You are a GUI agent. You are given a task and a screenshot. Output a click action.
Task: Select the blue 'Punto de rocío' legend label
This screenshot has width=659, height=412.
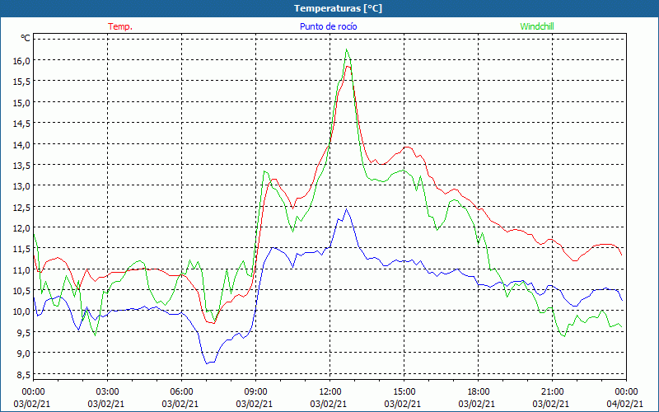pyautogui.click(x=328, y=26)
